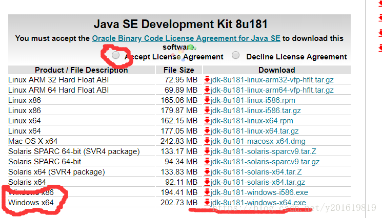Click the download arrow icon for linux-arm64-vfp-hflt.tar.gz
The height and width of the screenshot is (218, 382).
click(207, 90)
